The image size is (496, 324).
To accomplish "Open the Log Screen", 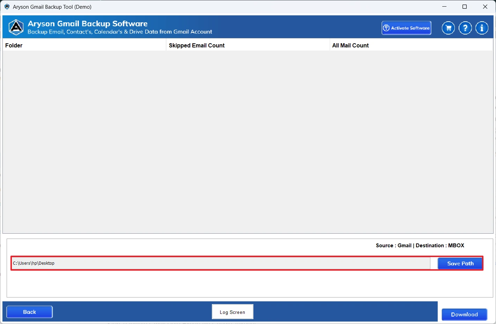I will [232, 312].
